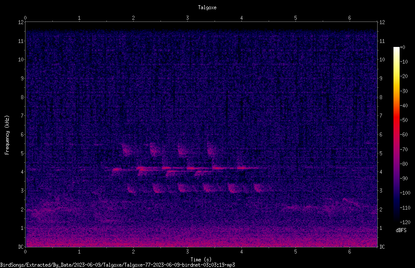415x268 pixels.
Task: Click the "dBFS" unit label
Action: click(x=401, y=230)
